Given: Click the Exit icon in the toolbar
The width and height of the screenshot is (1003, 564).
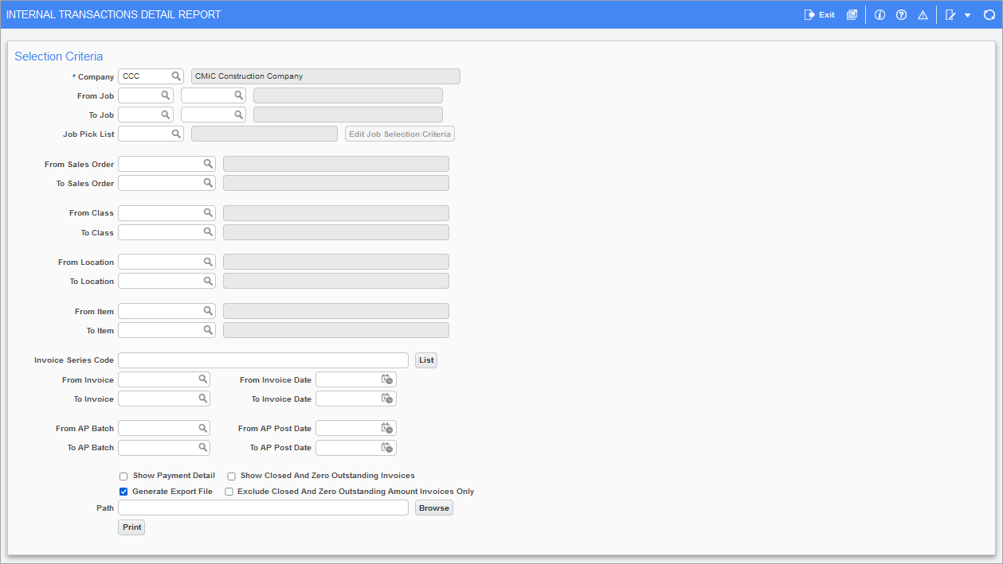Looking at the screenshot, I should [x=819, y=14].
